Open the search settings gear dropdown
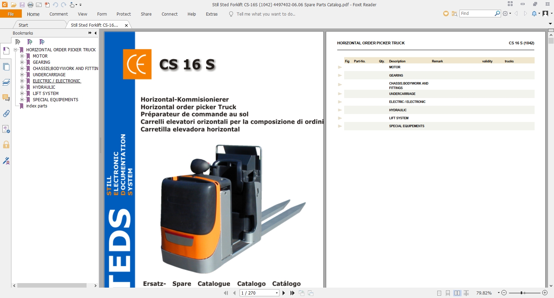 coord(507,14)
